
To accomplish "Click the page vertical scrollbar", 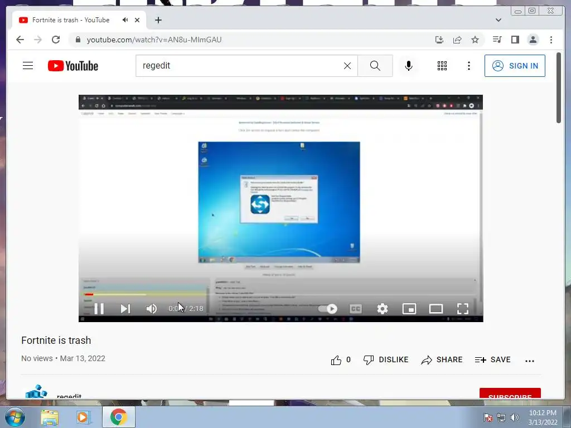I will click(x=559, y=87).
